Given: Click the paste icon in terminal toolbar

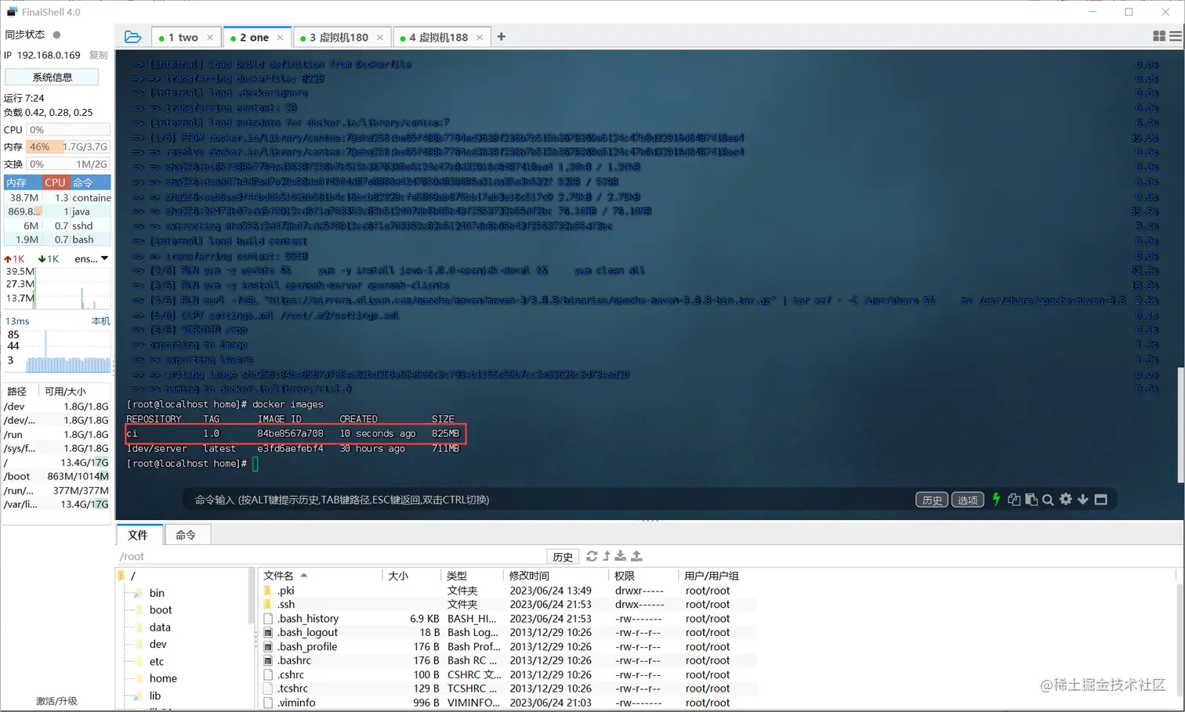Looking at the screenshot, I should pos(1031,500).
